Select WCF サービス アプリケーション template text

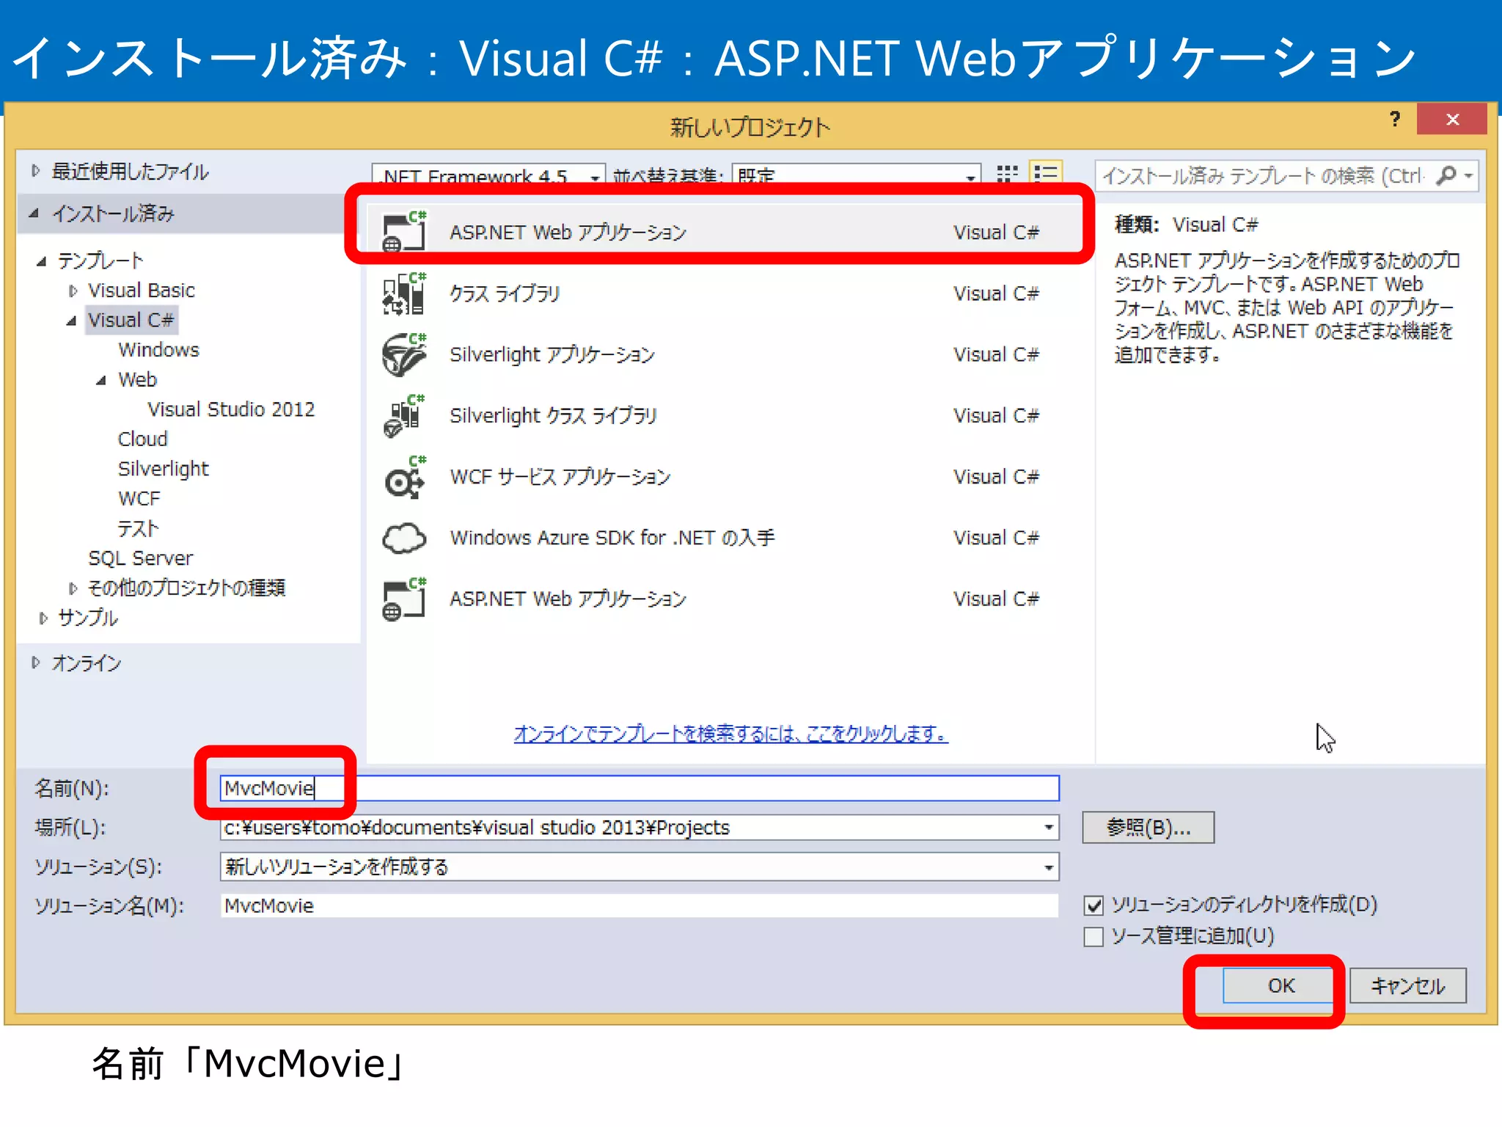tap(560, 477)
